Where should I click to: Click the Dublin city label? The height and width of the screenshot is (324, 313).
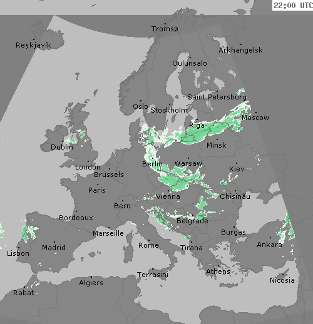point(62,147)
